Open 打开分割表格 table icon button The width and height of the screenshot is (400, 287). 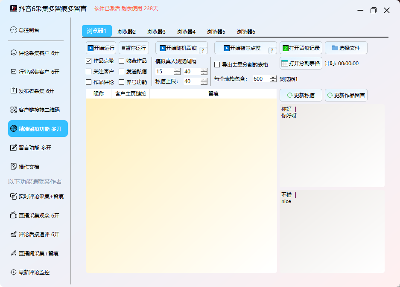click(x=285, y=63)
